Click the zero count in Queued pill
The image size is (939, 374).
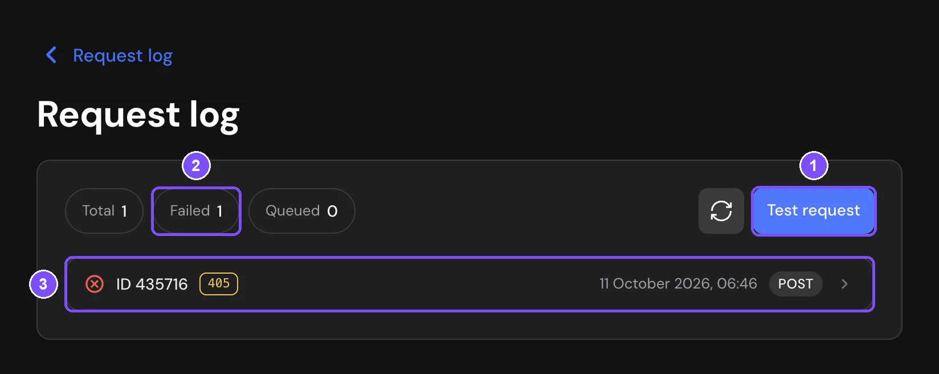[332, 212]
